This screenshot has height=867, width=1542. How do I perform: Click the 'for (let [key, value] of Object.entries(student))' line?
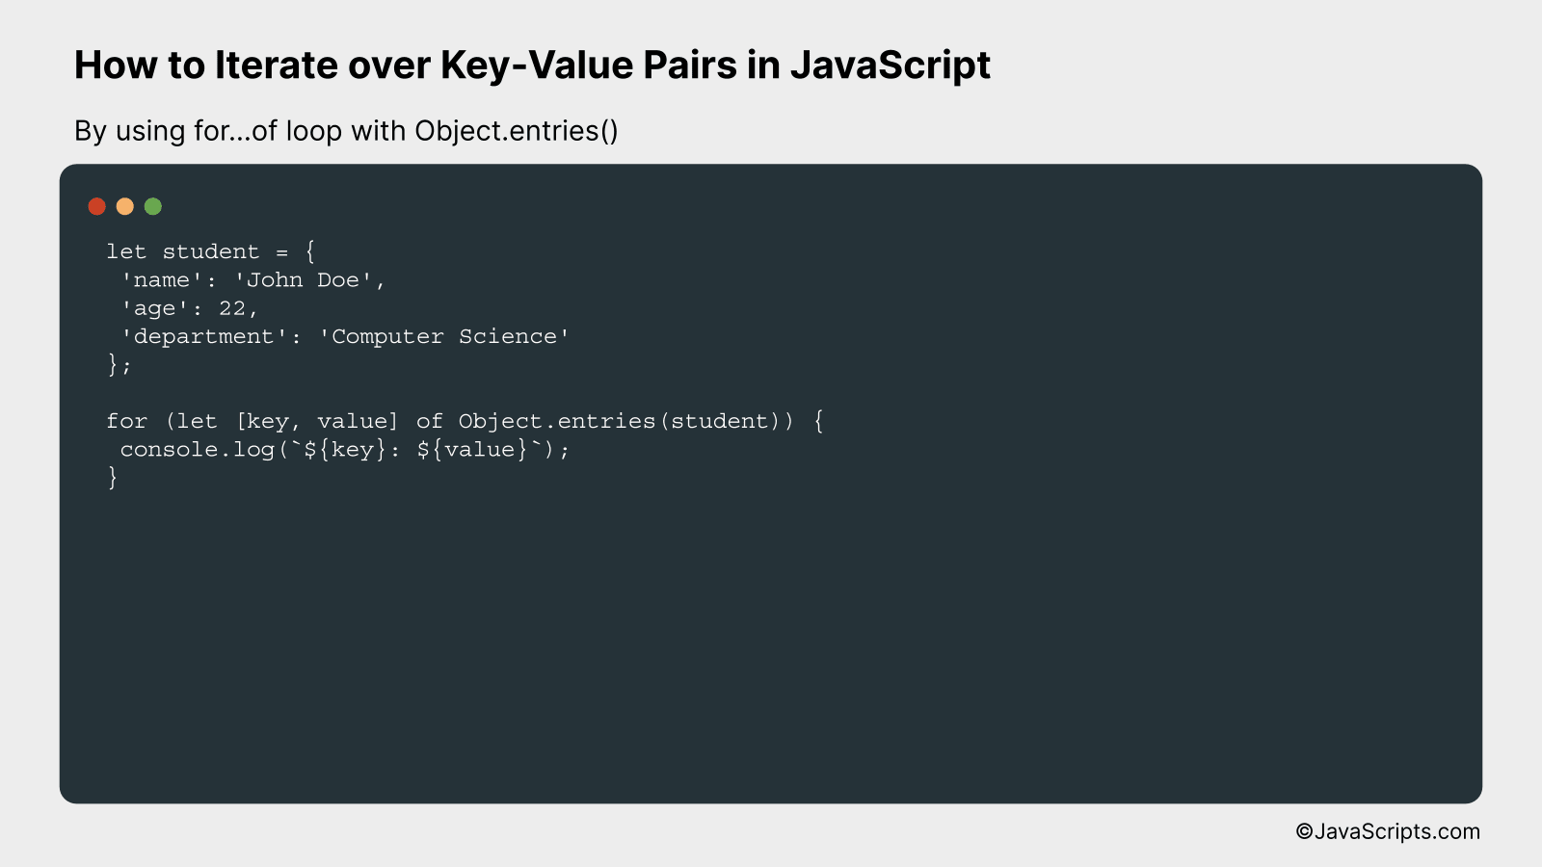(465, 422)
